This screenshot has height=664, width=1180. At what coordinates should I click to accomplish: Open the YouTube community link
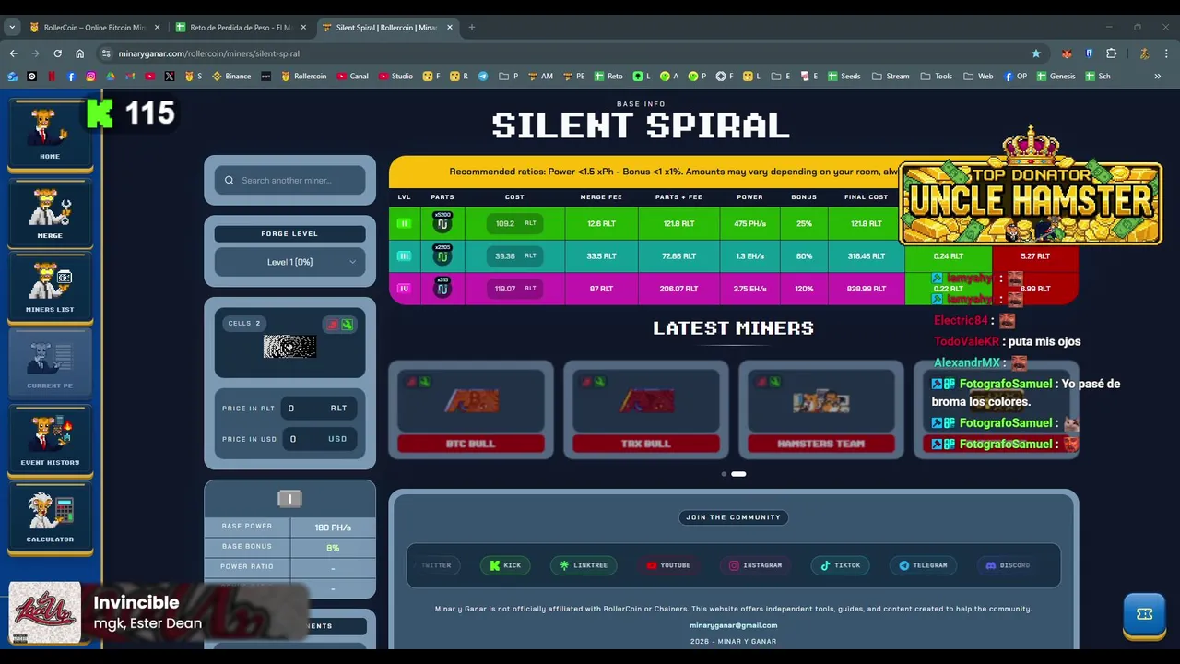pos(668,565)
